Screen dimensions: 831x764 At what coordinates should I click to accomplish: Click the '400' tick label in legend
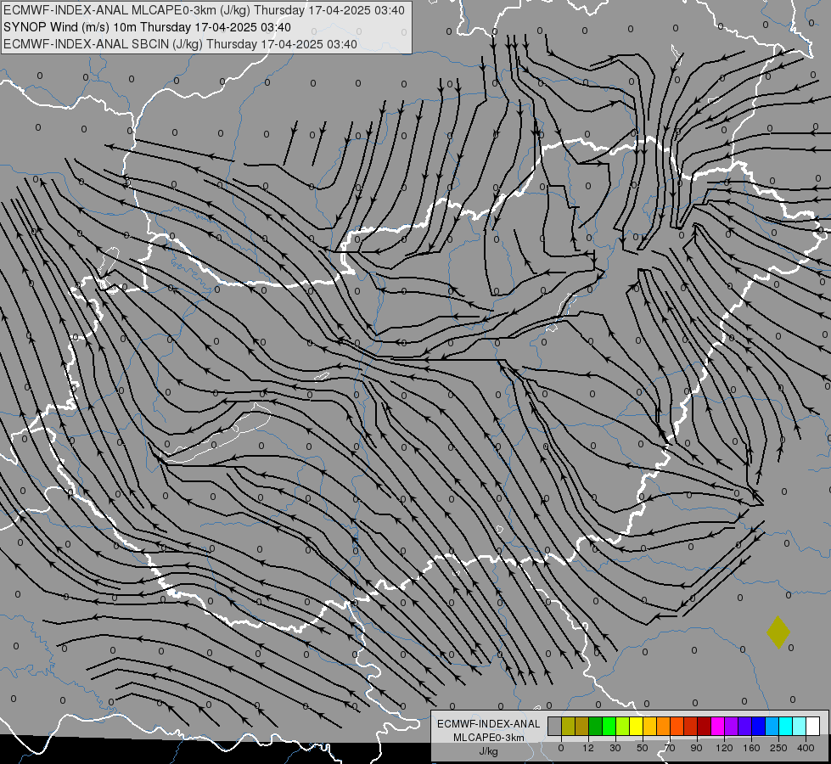point(806,748)
